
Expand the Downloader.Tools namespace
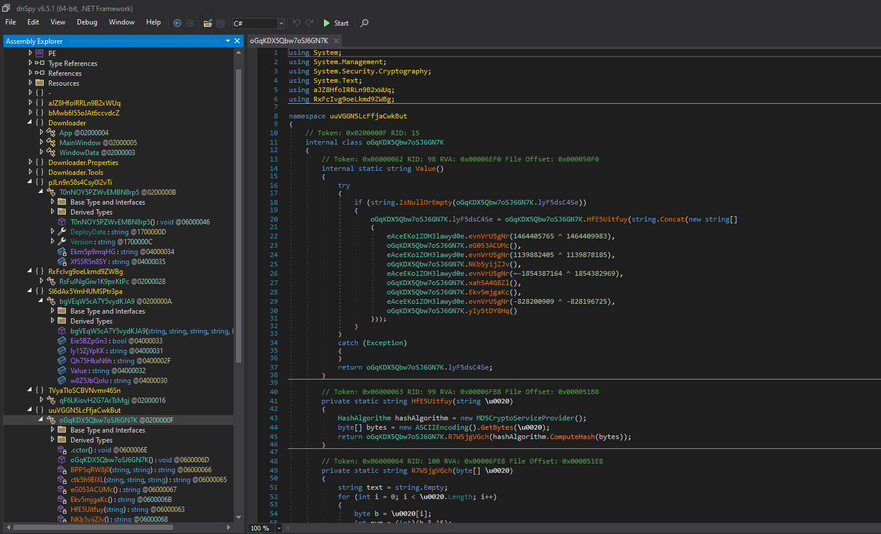[30, 172]
